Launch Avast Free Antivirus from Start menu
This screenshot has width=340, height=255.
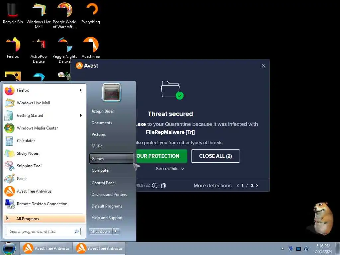45,191
